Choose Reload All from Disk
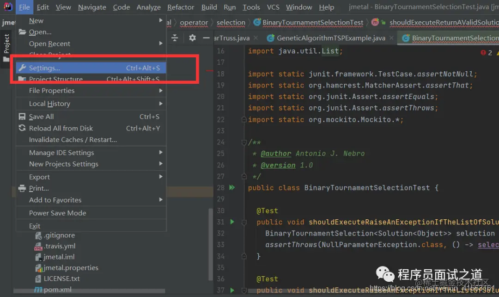Image resolution: width=499 pixels, height=297 pixels. click(91, 128)
